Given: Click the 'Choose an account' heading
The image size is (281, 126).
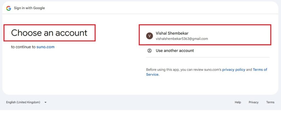Looking at the screenshot, I should 49,33.
